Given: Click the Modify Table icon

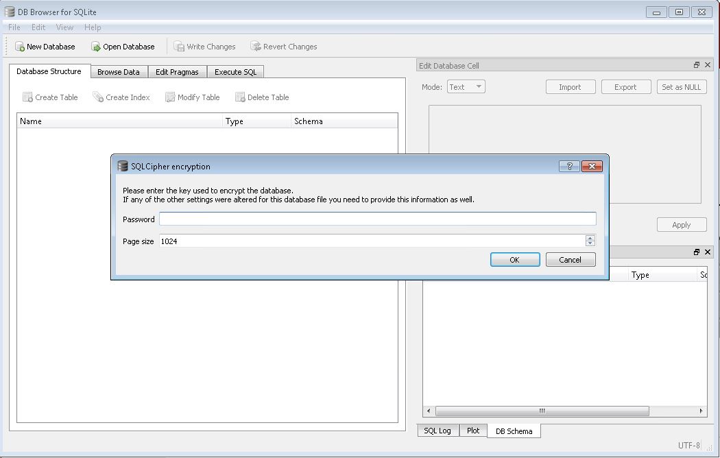Looking at the screenshot, I should (x=170, y=97).
